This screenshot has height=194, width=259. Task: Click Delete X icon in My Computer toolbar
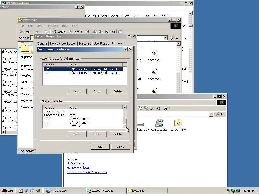pyautogui.click(x=152, y=108)
